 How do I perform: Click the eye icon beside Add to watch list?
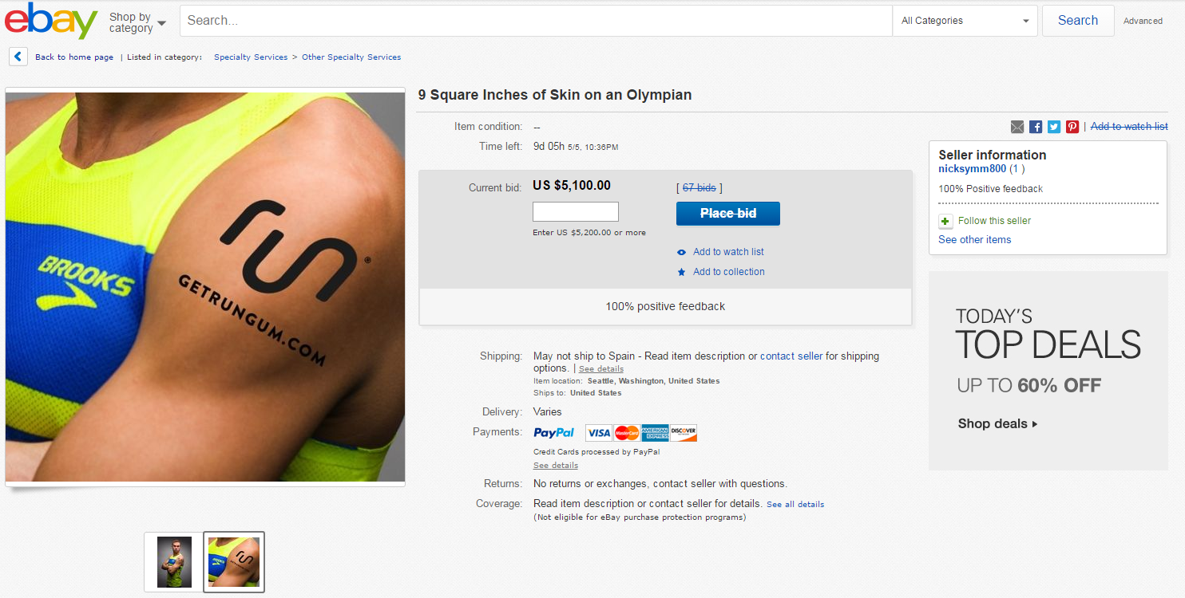click(x=681, y=252)
